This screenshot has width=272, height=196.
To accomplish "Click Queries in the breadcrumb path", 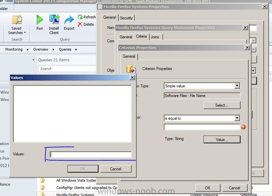I will tap(65, 49).
